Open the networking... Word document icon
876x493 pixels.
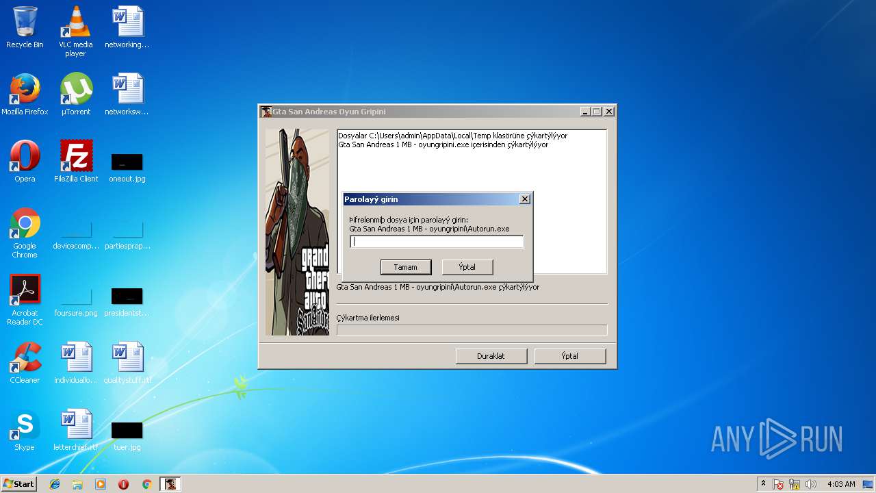tap(127, 27)
